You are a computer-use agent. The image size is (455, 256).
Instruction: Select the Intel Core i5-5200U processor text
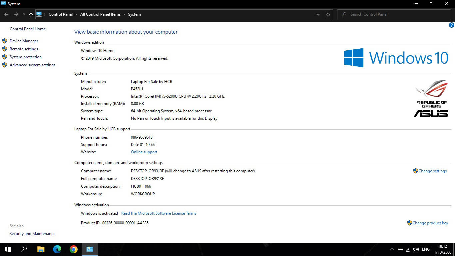click(178, 96)
